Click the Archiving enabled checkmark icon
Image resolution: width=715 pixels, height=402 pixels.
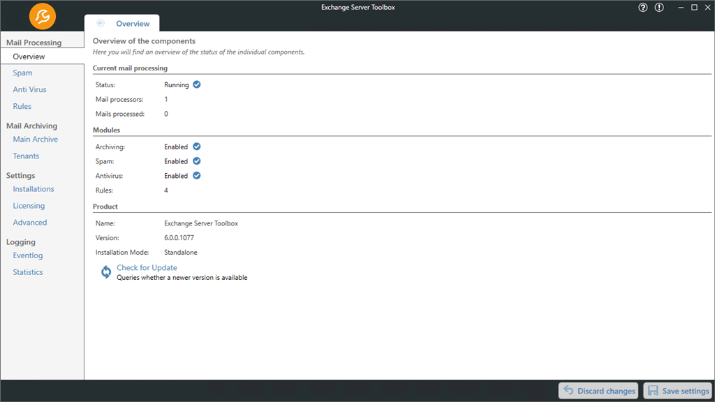pyautogui.click(x=197, y=147)
